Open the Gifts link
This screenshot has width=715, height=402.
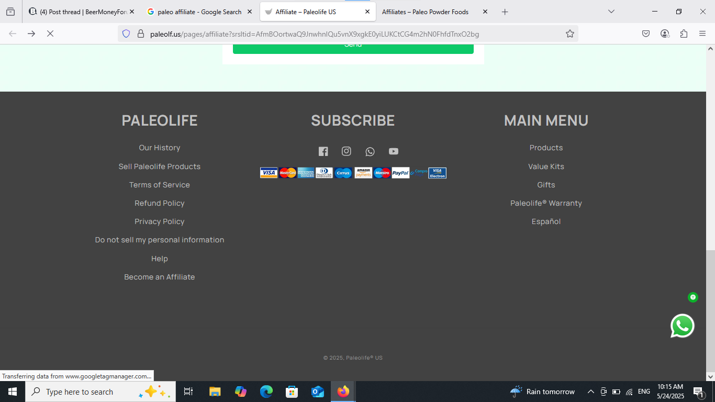tap(546, 185)
